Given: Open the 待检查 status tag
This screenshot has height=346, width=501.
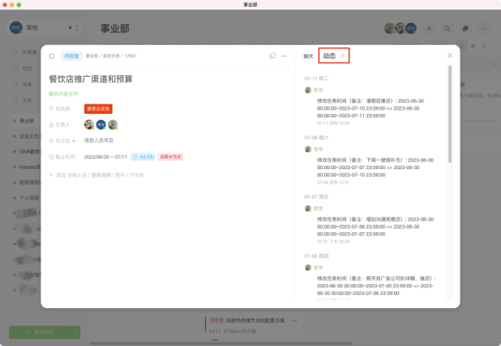Looking at the screenshot, I should [72, 56].
